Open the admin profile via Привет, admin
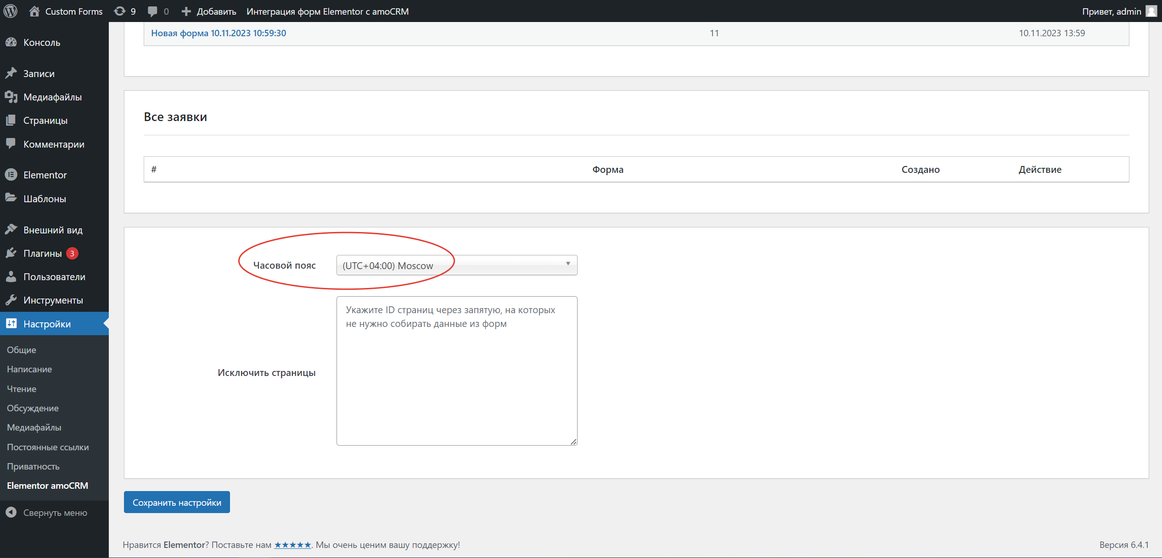The width and height of the screenshot is (1162, 558). coord(1111,11)
